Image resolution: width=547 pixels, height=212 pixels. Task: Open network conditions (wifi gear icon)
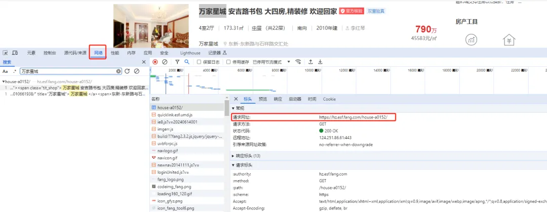coord(298,62)
